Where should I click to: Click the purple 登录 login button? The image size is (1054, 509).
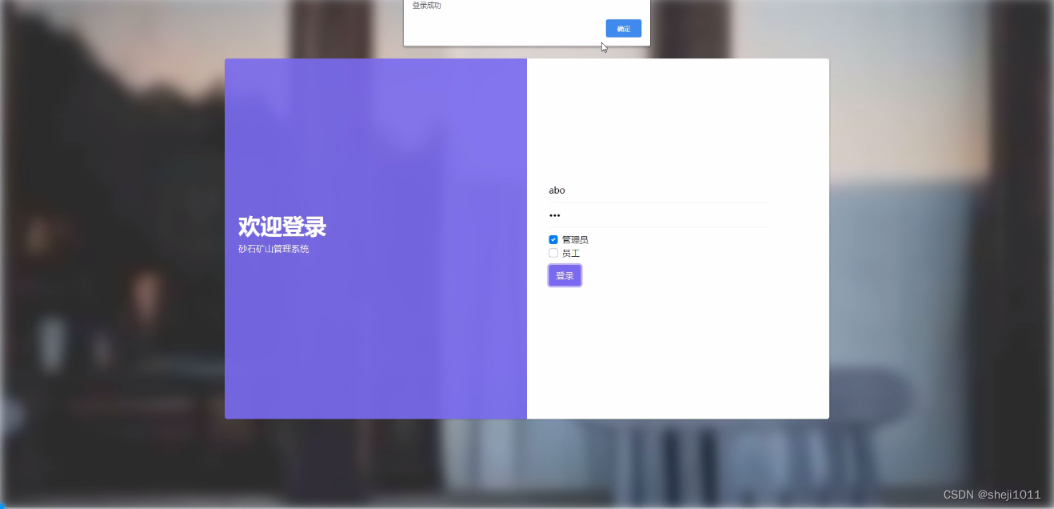coord(565,275)
